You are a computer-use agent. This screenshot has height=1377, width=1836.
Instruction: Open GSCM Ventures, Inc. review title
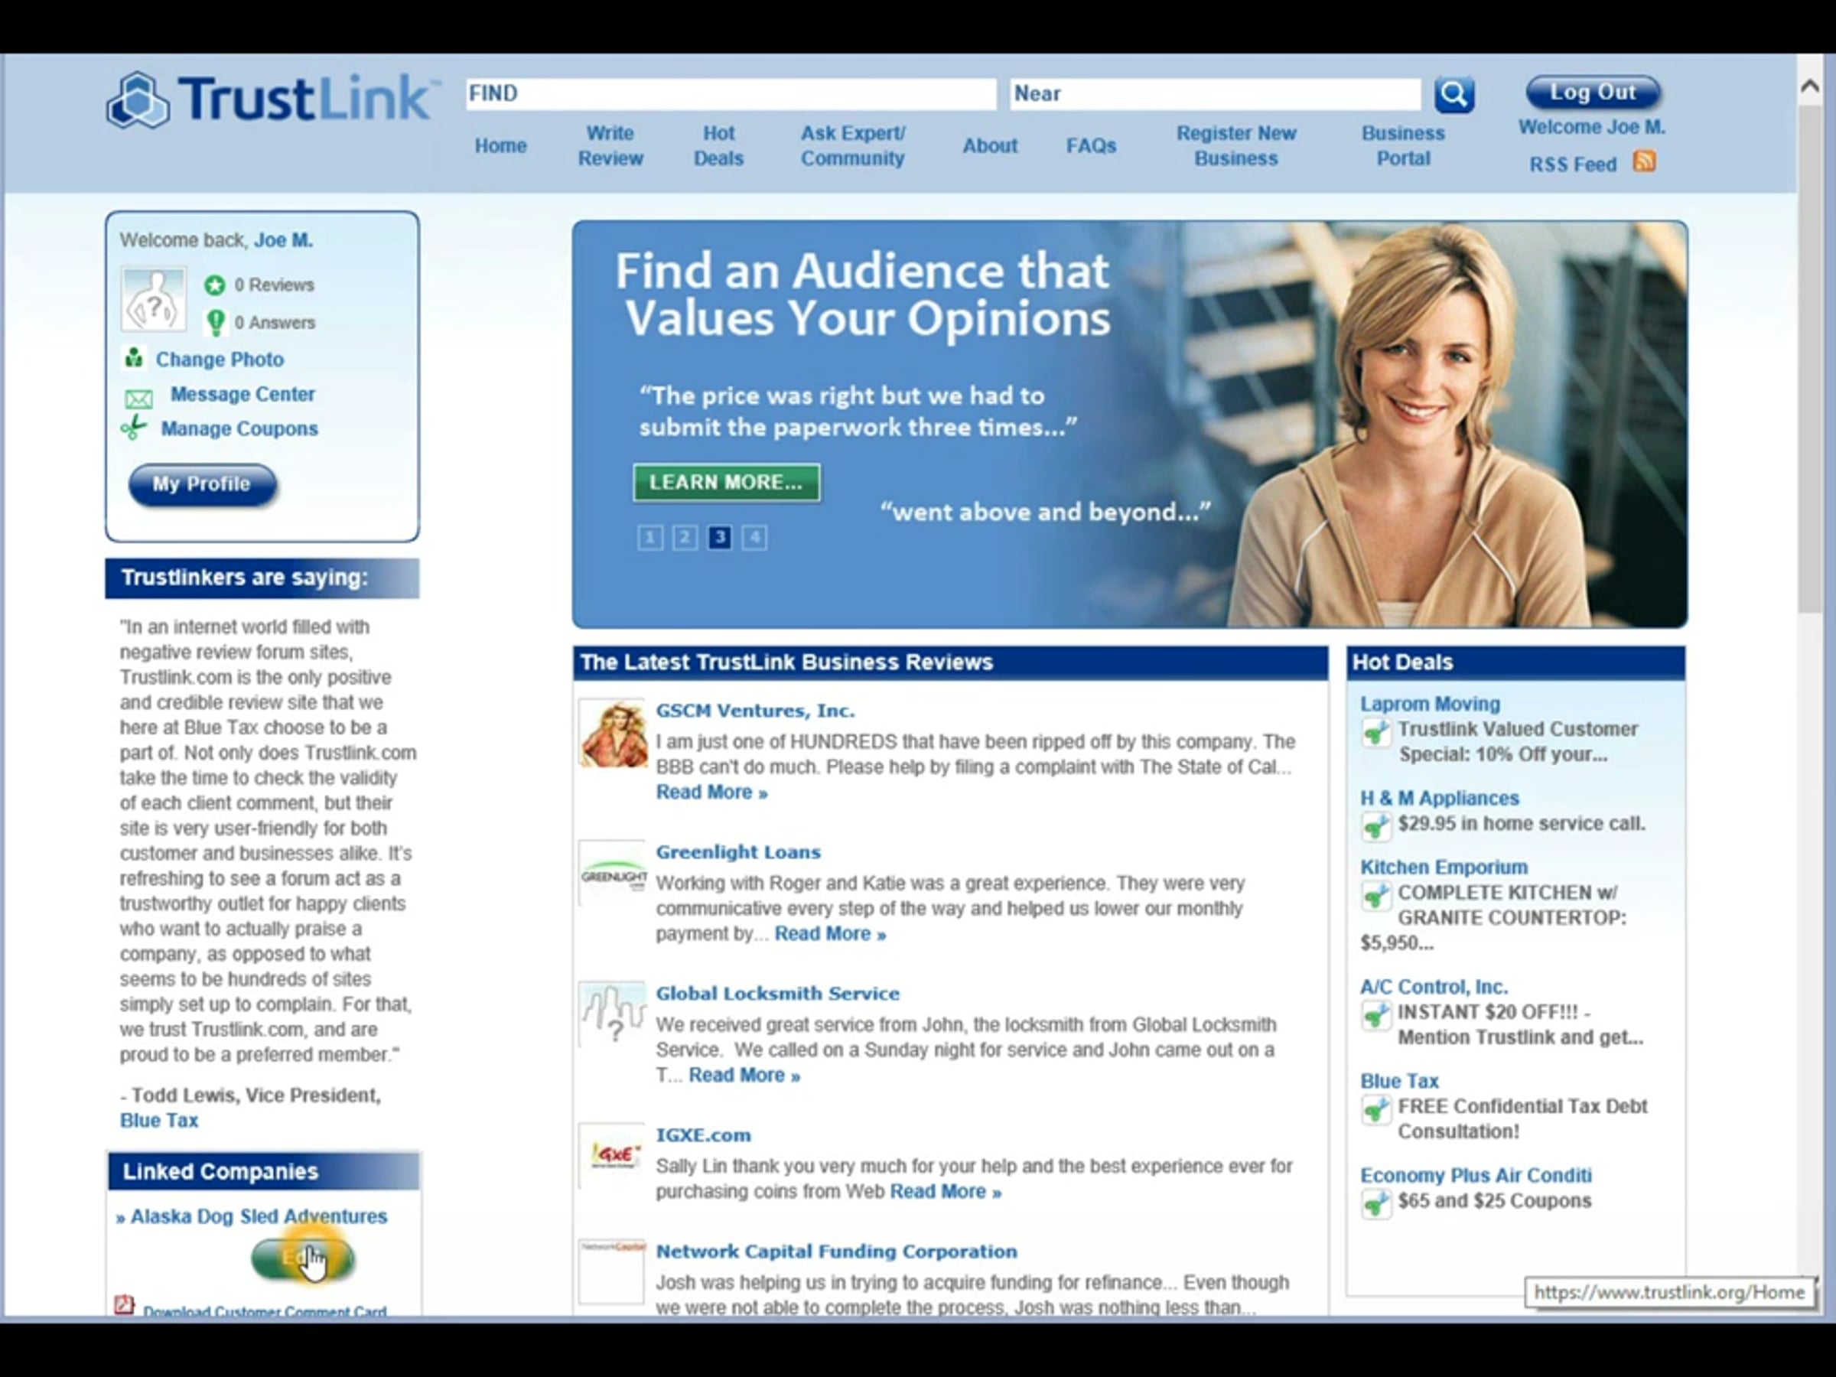coord(755,711)
